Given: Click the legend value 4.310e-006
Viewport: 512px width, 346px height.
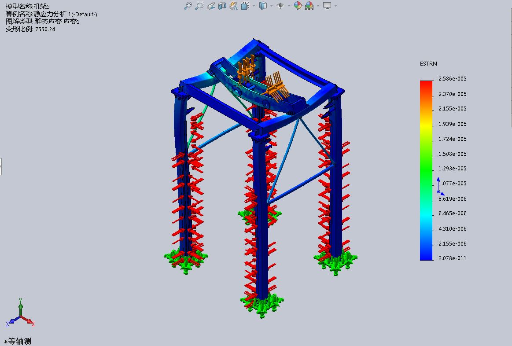Looking at the screenshot, I should [453, 229].
